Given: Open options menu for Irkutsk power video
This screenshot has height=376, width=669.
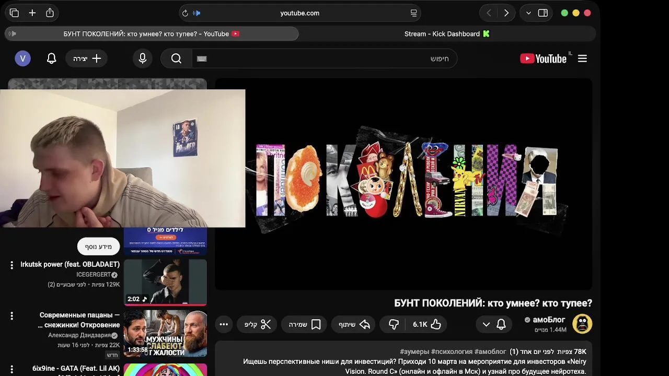Looking at the screenshot, I should [x=11, y=265].
